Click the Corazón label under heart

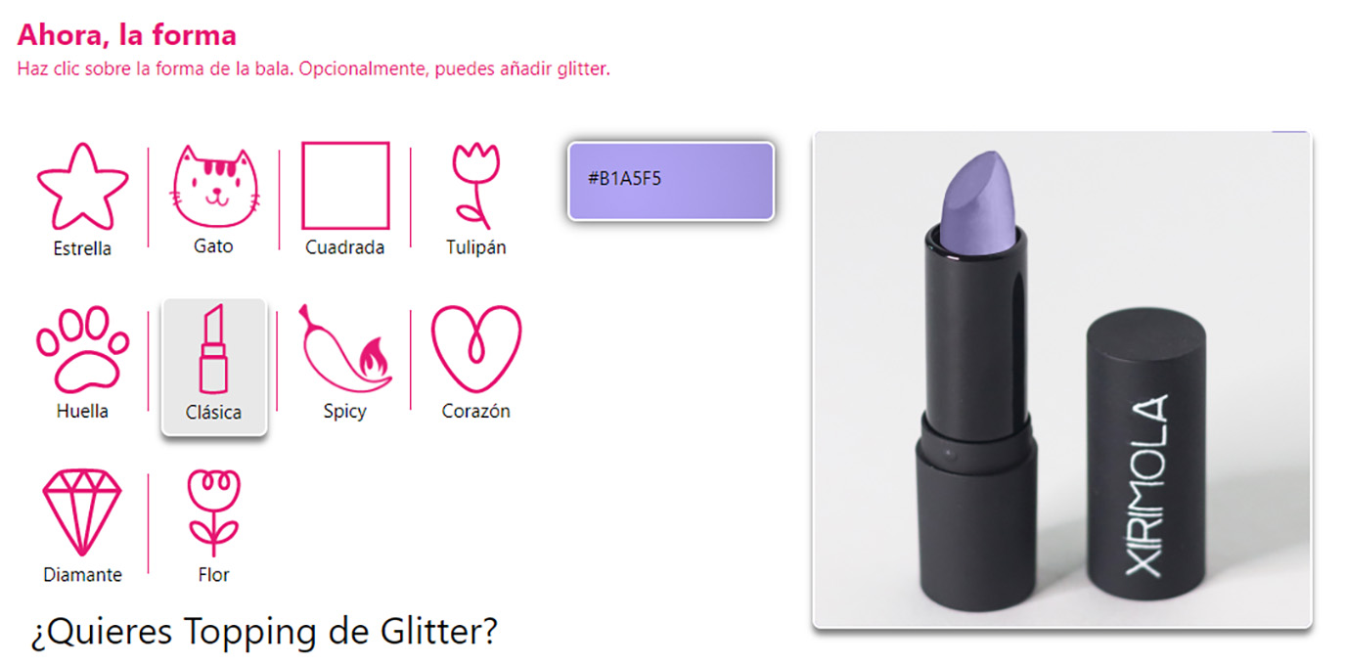(476, 411)
